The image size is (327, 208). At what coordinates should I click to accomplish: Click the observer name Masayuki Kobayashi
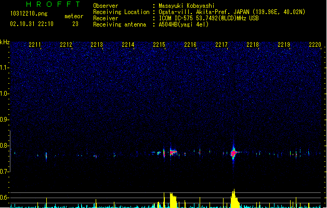tap(187, 6)
